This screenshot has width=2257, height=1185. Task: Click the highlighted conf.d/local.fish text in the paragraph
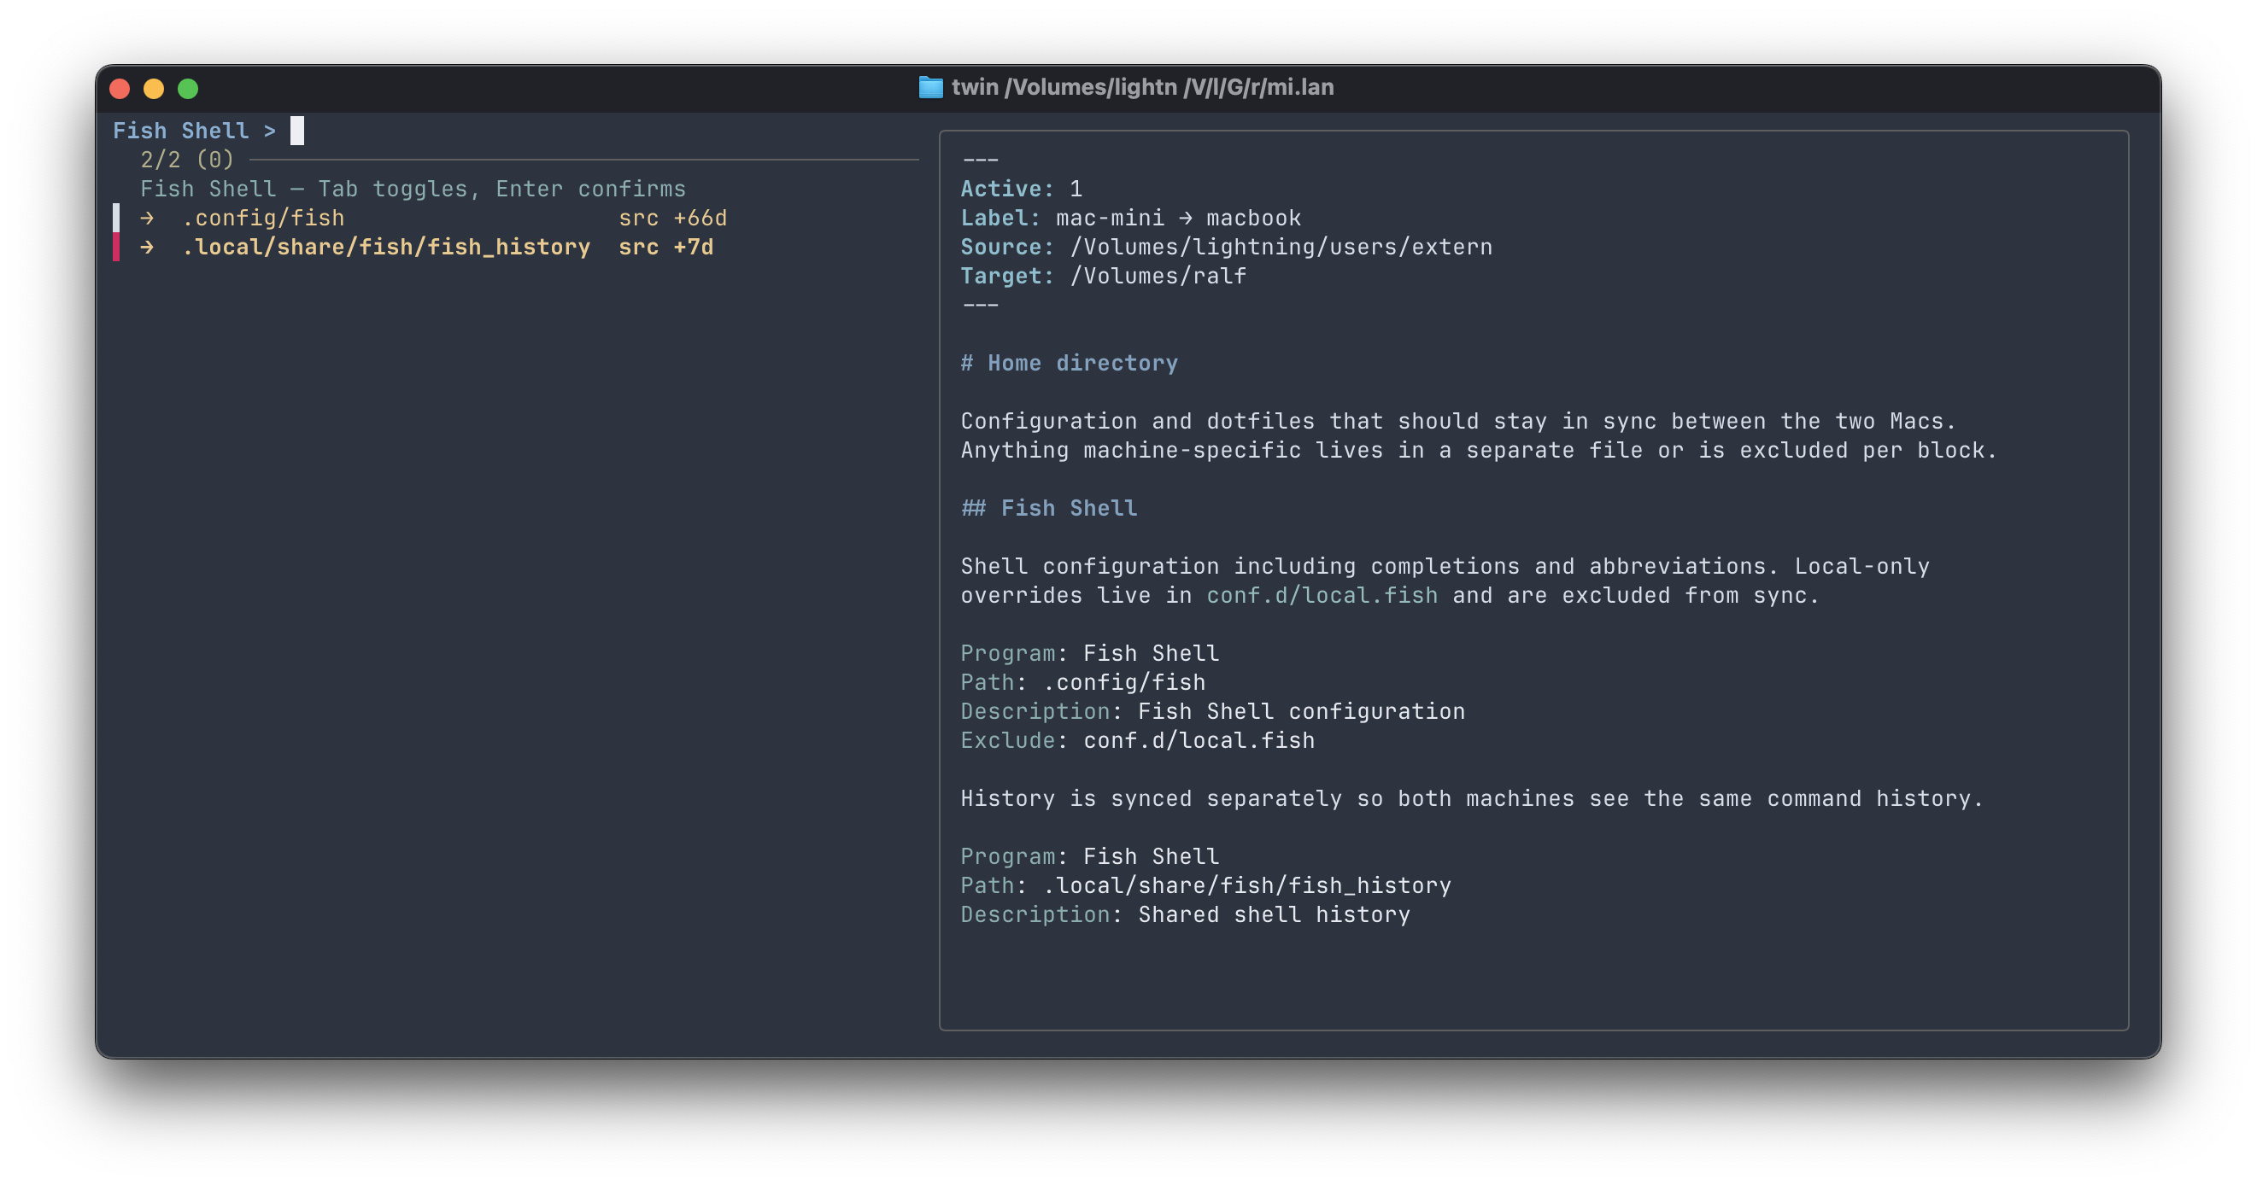coord(1322,596)
